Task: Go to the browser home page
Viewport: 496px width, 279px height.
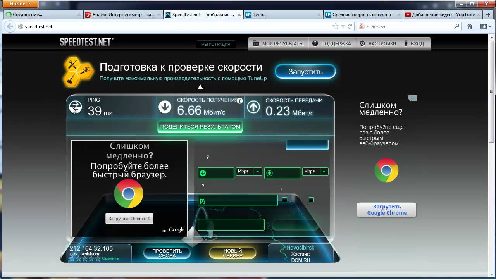Action: (x=470, y=26)
